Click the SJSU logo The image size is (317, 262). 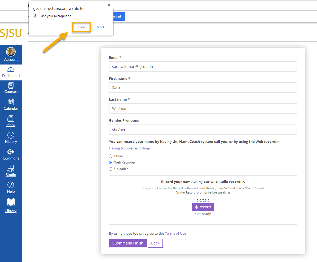pyautogui.click(x=11, y=33)
